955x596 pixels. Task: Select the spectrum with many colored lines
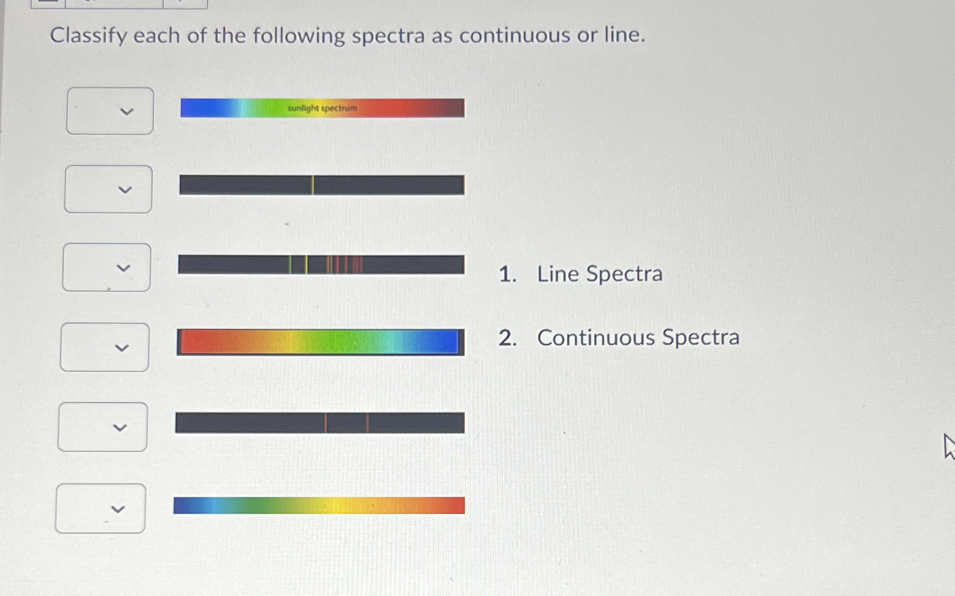[321, 265]
